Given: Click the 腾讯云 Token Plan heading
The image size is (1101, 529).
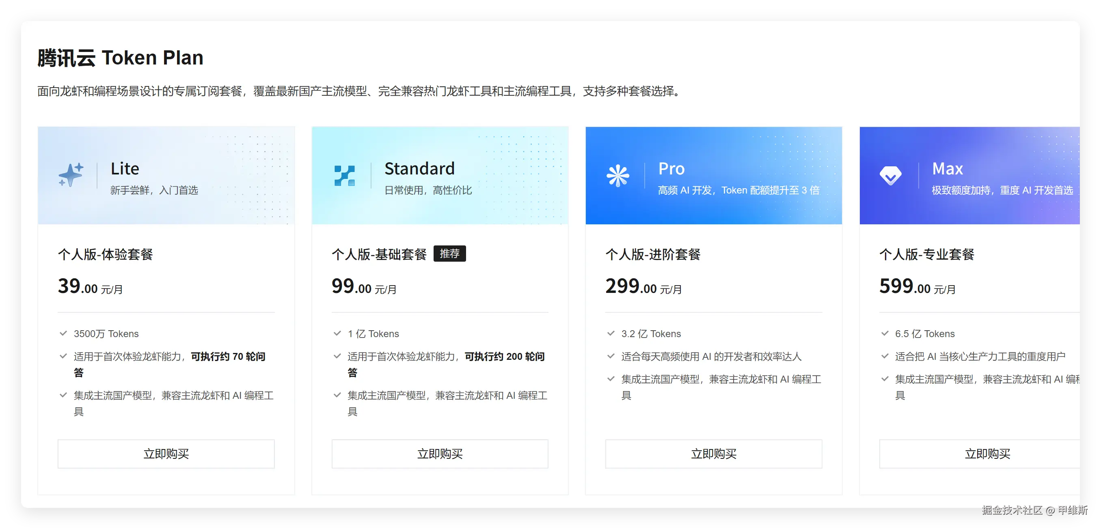Looking at the screenshot, I should [x=121, y=58].
